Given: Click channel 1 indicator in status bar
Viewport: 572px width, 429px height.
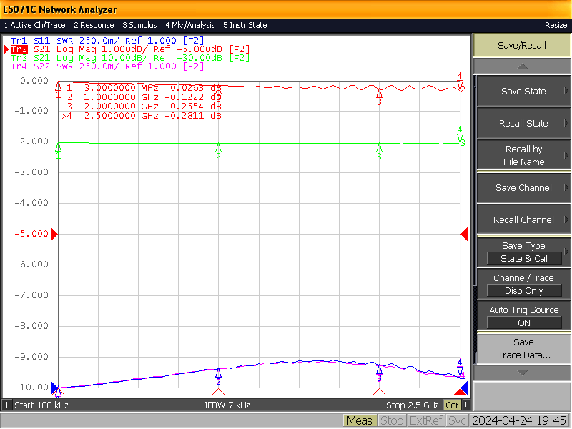Looking at the screenshot, I should [x=6, y=405].
